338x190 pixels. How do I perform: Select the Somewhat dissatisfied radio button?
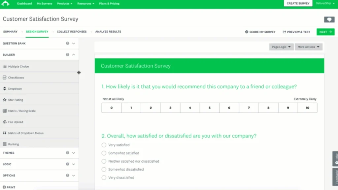(104, 170)
